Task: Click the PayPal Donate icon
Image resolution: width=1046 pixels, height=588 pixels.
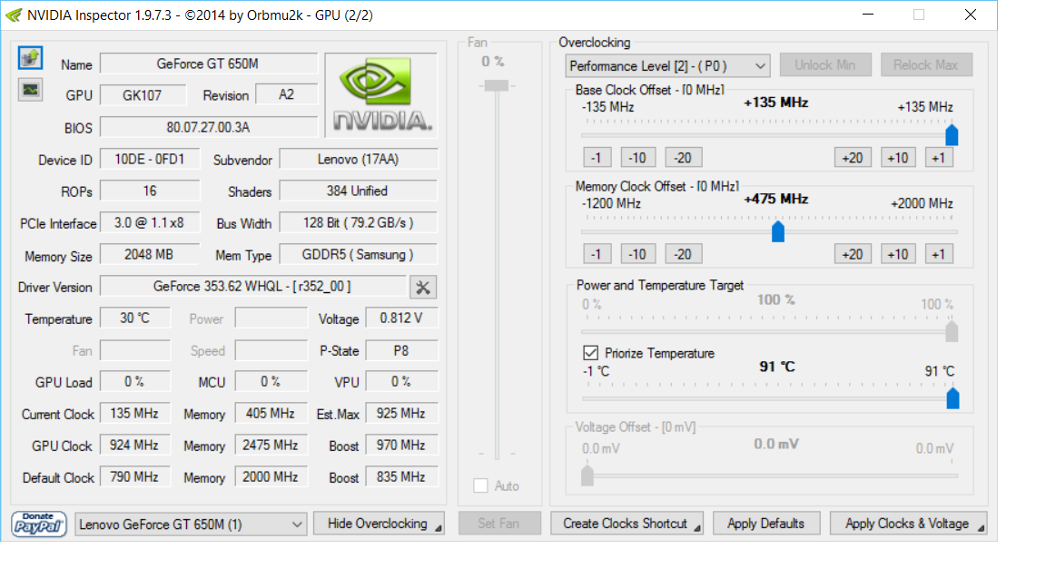Action: [x=39, y=524]
